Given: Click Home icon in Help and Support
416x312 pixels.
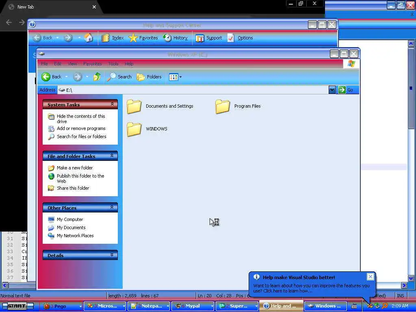Looking at the screenshot, I should [x=89, y=38].
